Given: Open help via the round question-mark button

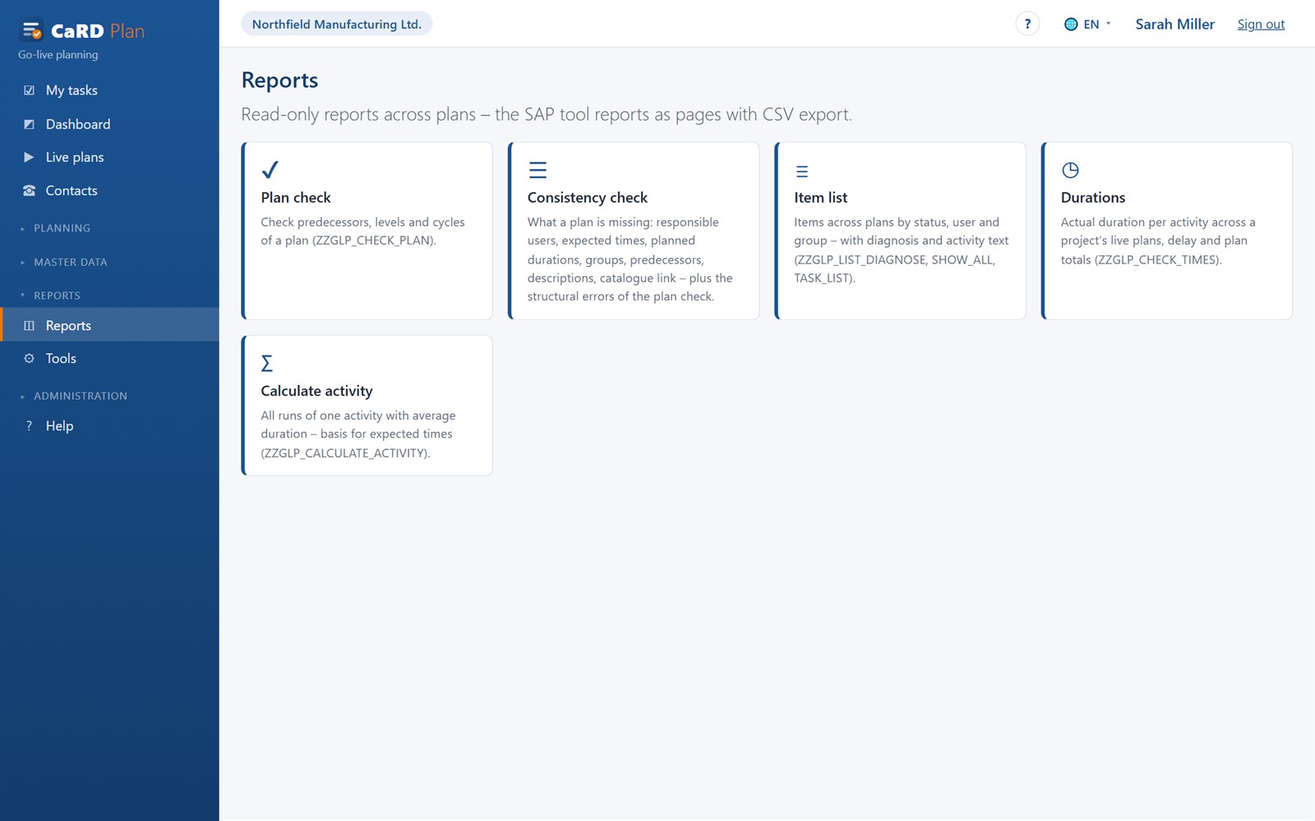Looking at the screenshot, I should tap(1027, 24).
